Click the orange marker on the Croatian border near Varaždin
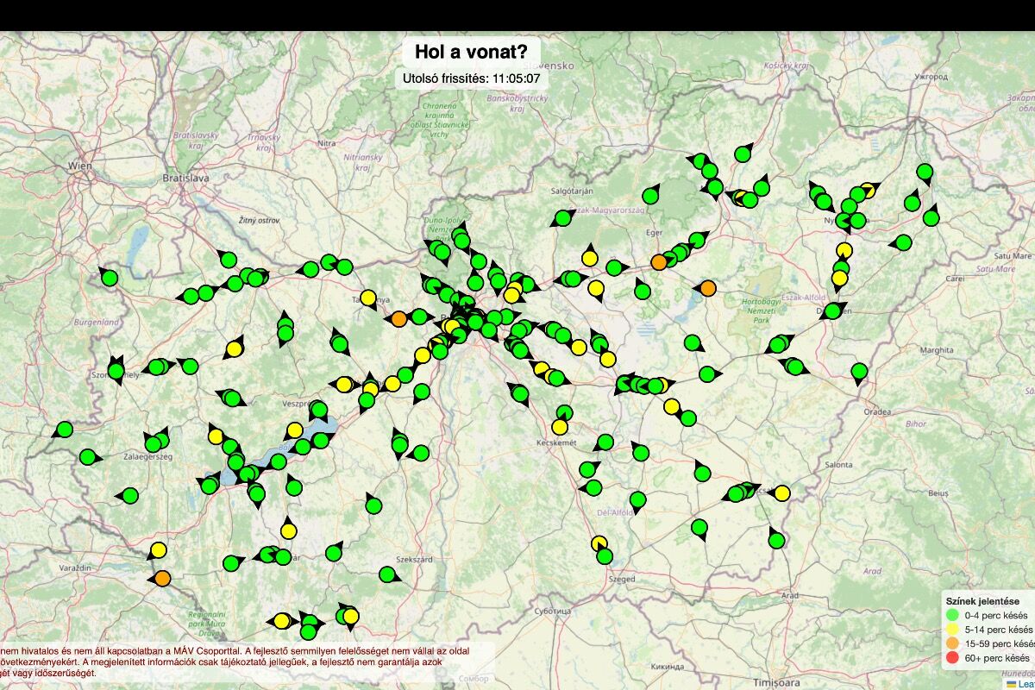 tap(162, 578)
